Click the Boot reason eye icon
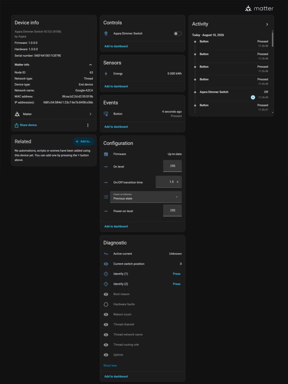288x384 pixels. coord(106,294)
